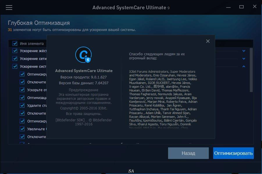Click the '31 элементов могут быть оптимизированы' summary line
The height and width of the screenshot is (174, 262).
[x=72, y=30]
